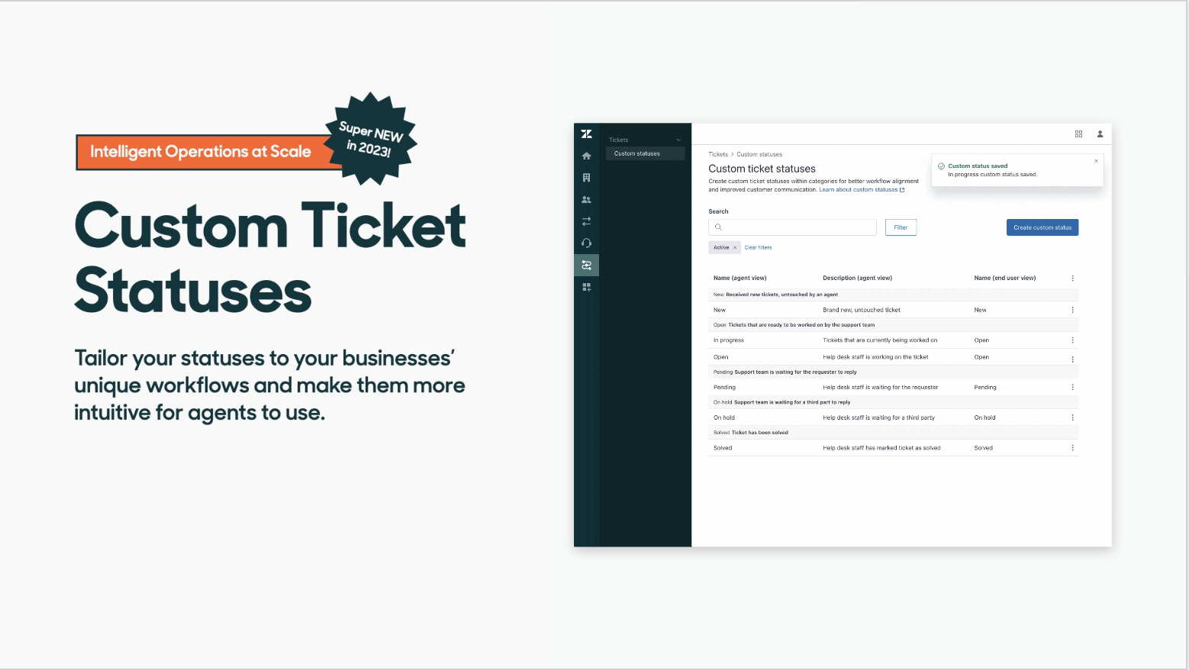Go to Tickets in the breadcrumb

(717, 154)
